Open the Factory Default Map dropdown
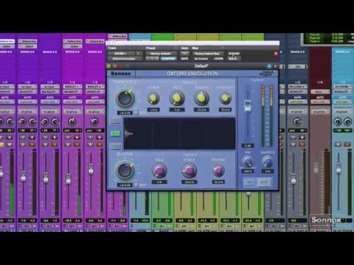354x265 pixels. [208, 54]
